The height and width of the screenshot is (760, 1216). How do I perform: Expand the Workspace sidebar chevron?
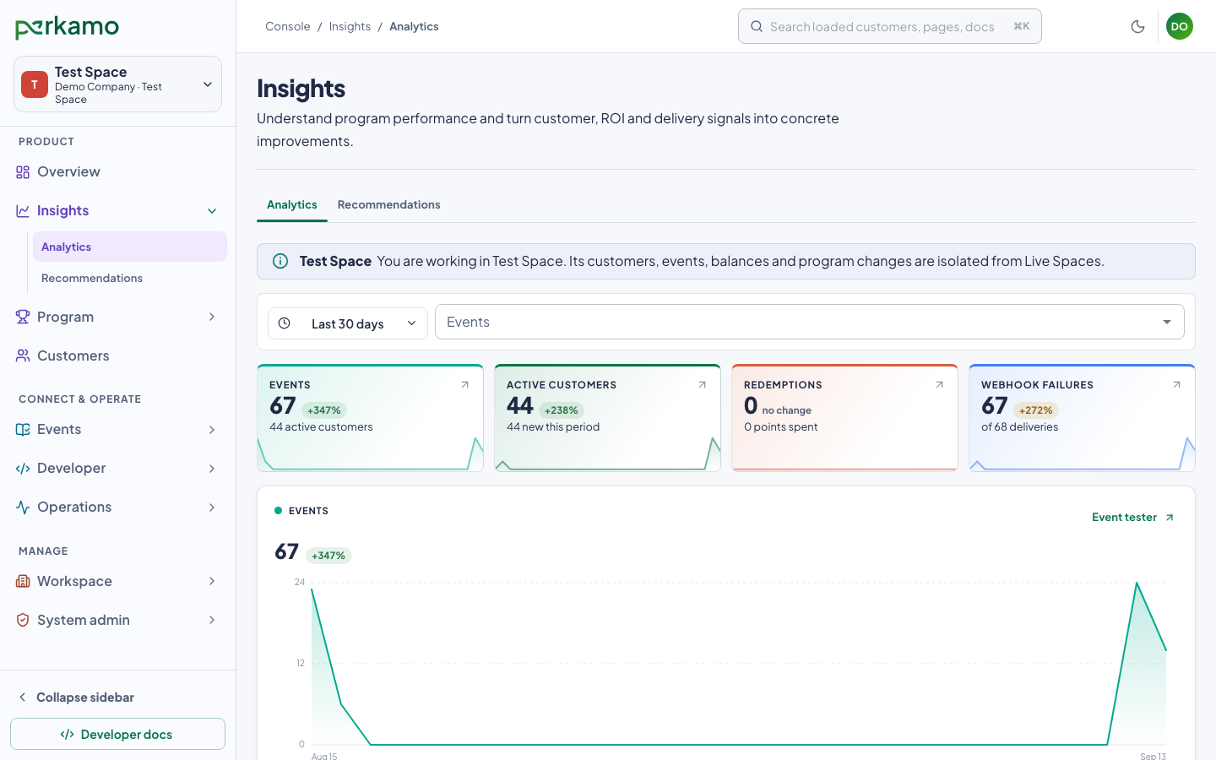coord(212,581)
